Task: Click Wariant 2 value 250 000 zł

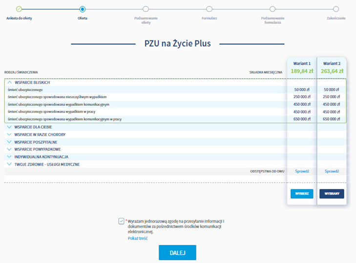Action: (x=331, y=97)
